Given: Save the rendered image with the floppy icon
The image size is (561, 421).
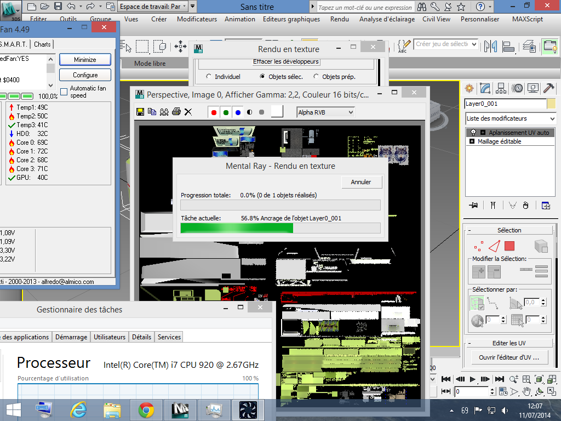Looking at the screenshot, I should (x=140, y=112).
